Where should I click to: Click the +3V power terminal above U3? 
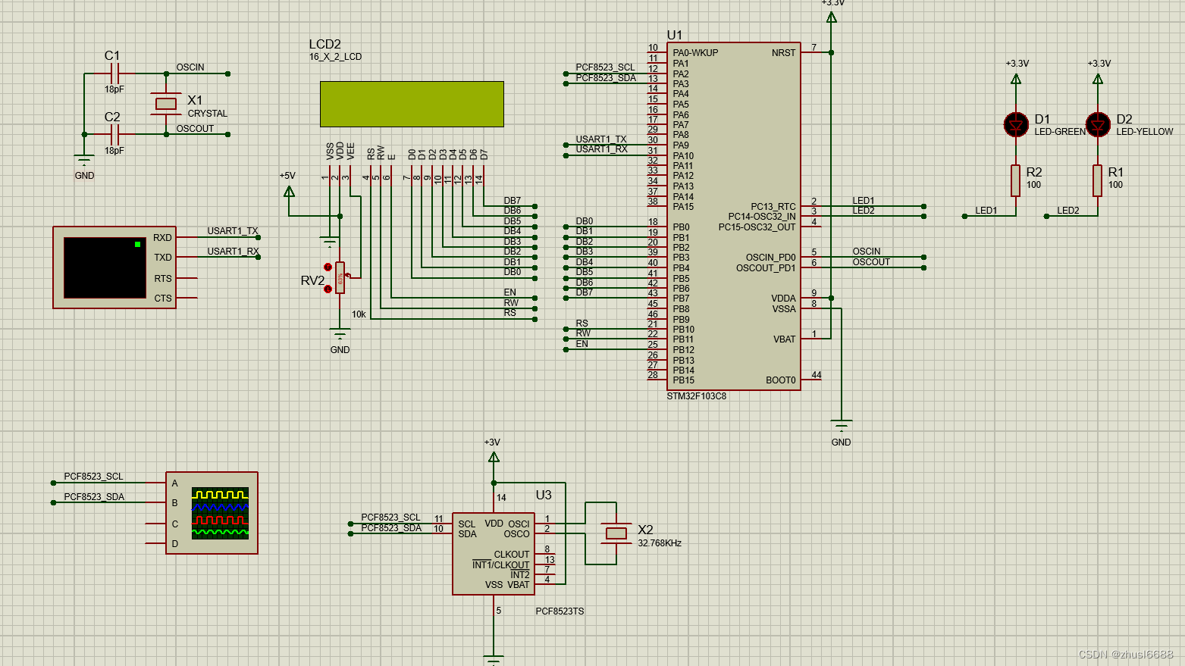coord(493,458)
